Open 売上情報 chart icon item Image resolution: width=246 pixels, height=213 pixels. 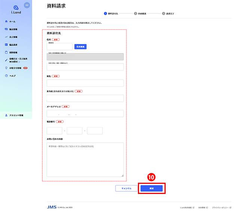(x=13, y=37)
